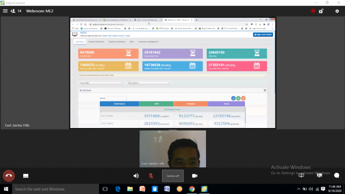Screen dimensions: 345x194
Task: Show hidden system tray icons chevron
Action: tap(299, 189)
